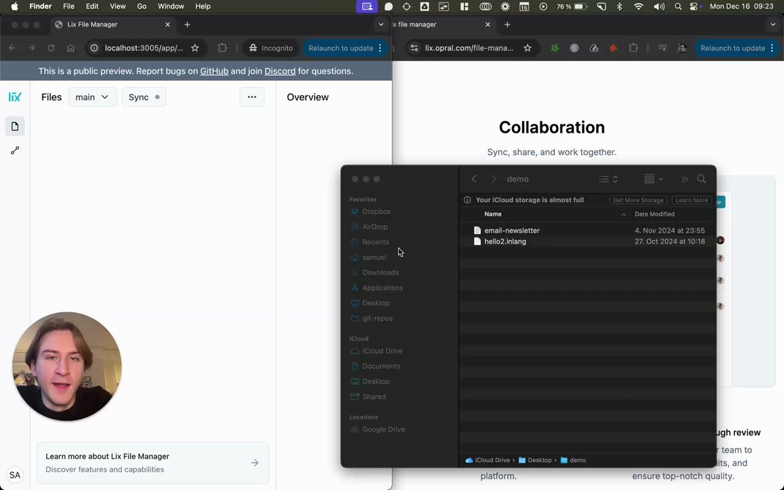Bookmark localhost page with star icon

(195, 48)
